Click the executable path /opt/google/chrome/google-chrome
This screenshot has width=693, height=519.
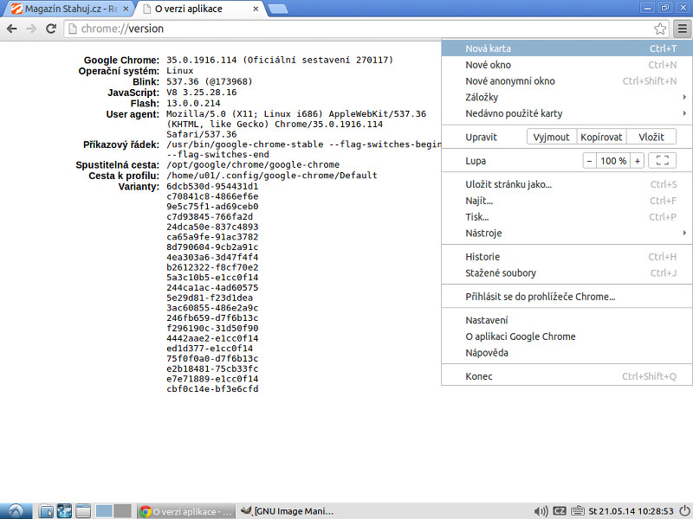click(x=253, y=164)
